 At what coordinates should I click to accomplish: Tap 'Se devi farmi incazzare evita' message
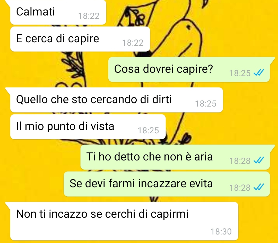point(167,184)
